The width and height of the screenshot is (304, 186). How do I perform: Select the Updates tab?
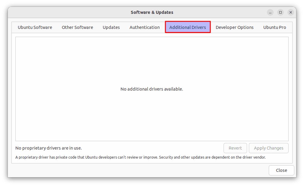[111, 27]
